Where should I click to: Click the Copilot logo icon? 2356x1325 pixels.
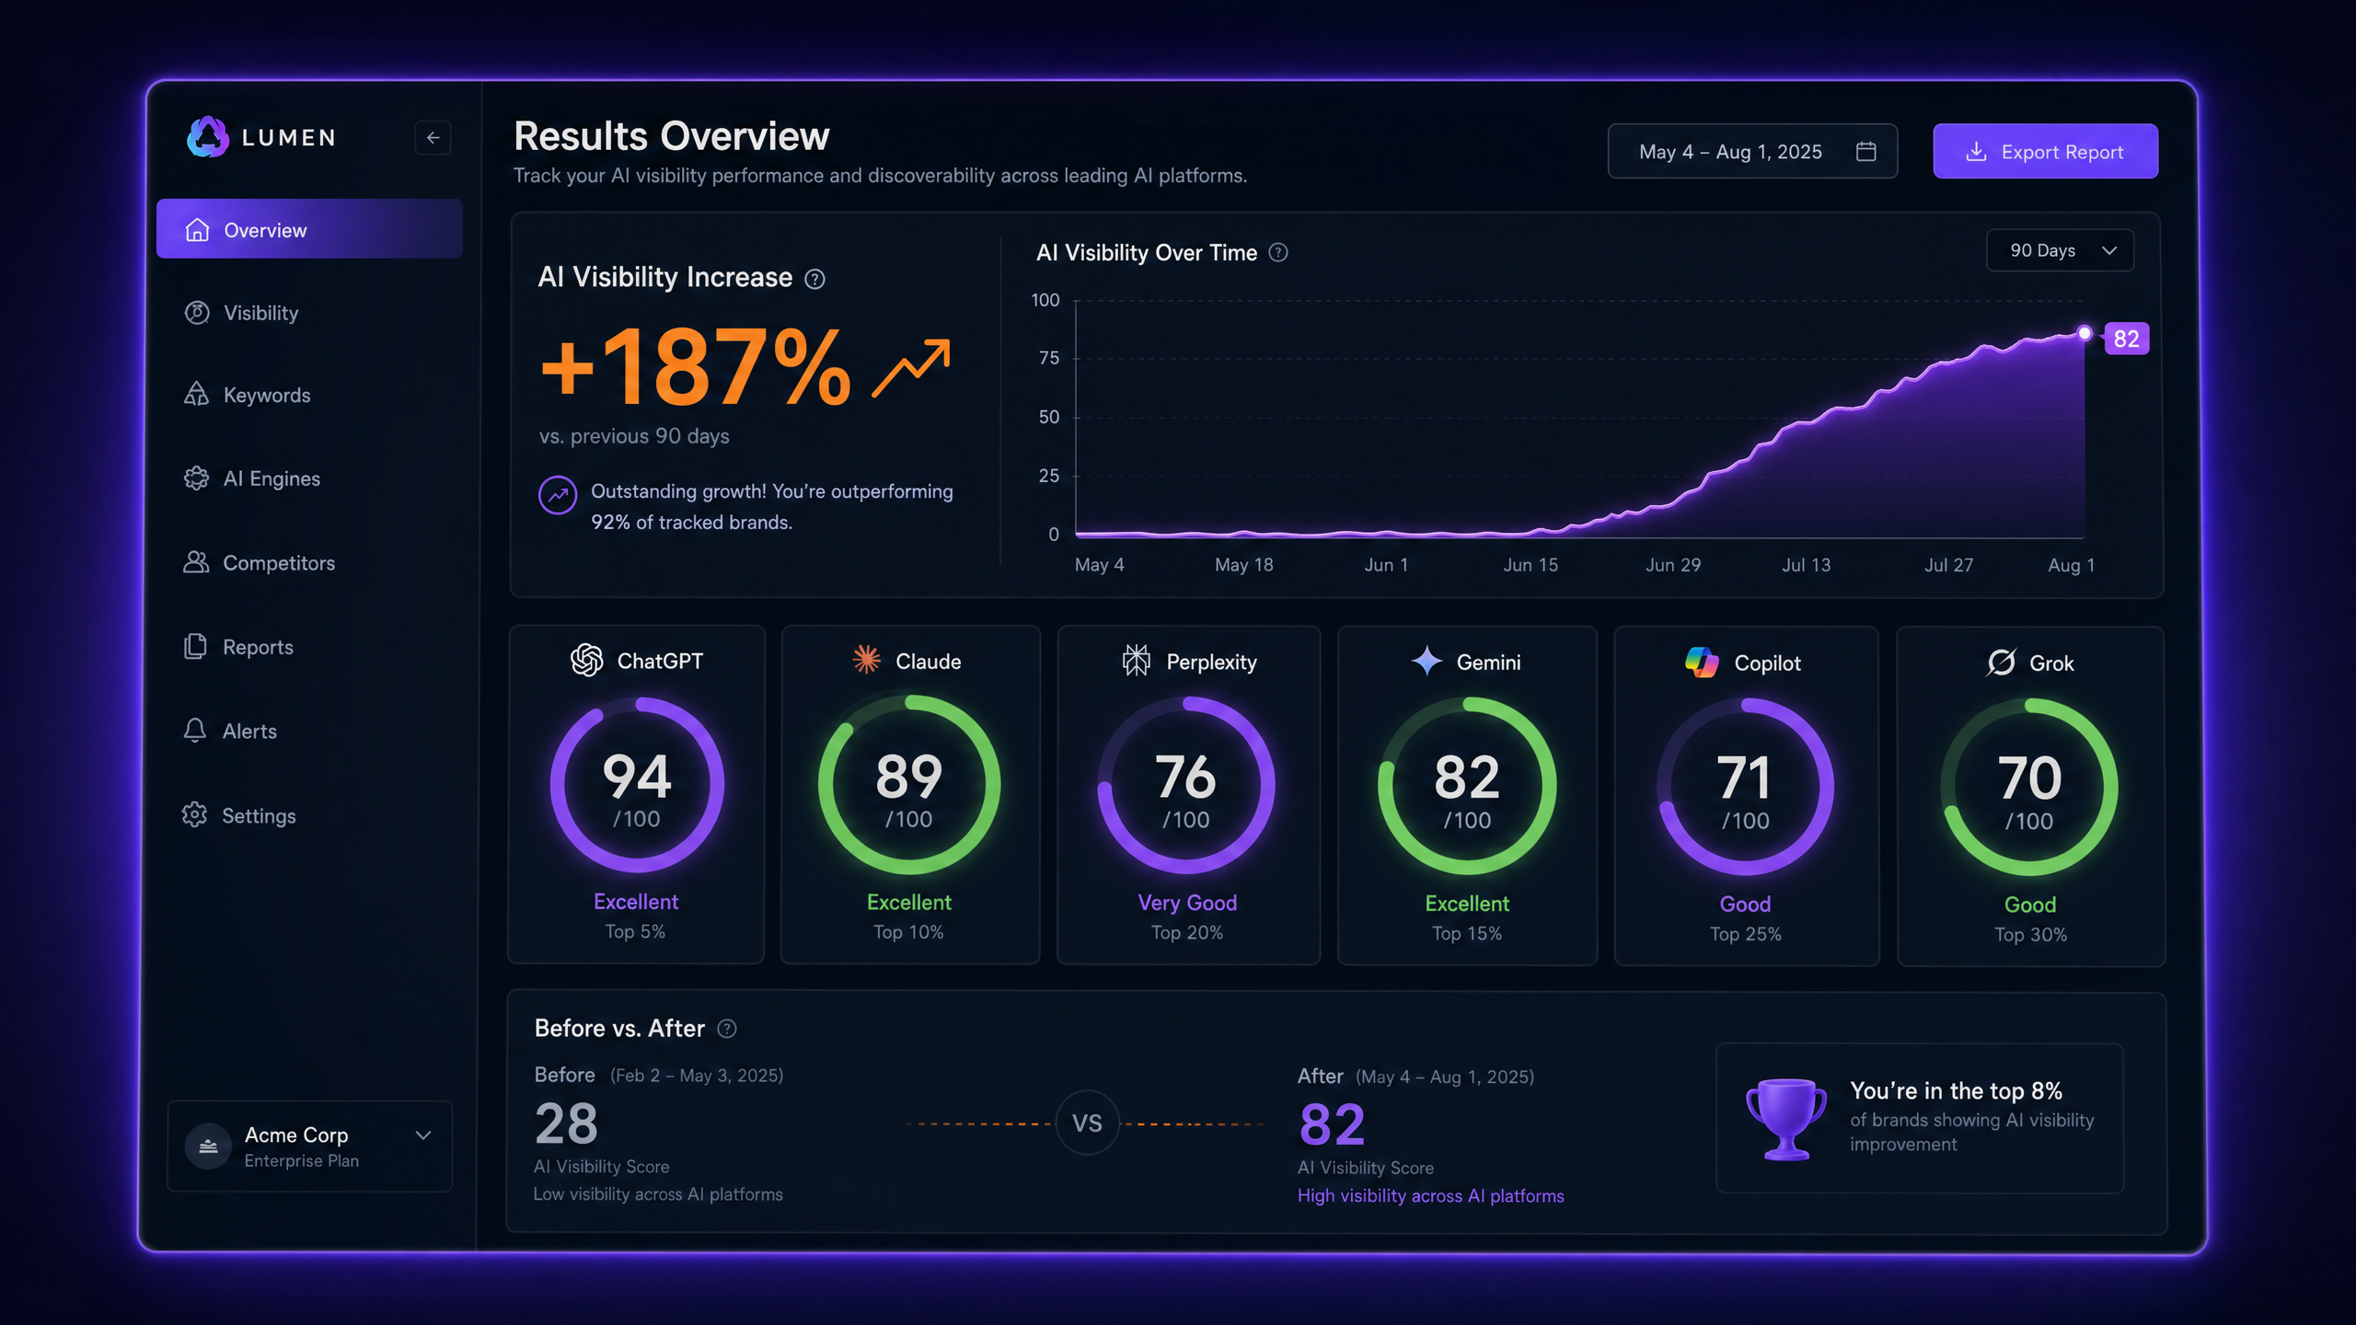tap(1702, 662)
